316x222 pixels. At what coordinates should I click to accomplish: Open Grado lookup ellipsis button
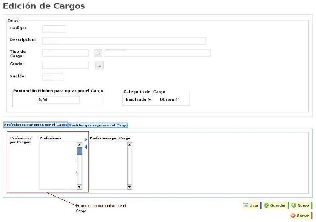[x=99, y=65]
